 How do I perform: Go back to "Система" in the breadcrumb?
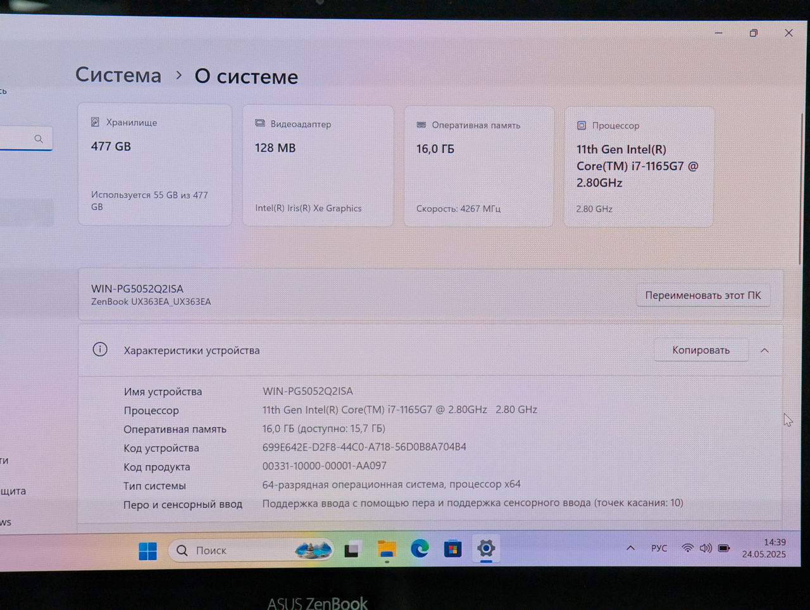coord(118,75)
